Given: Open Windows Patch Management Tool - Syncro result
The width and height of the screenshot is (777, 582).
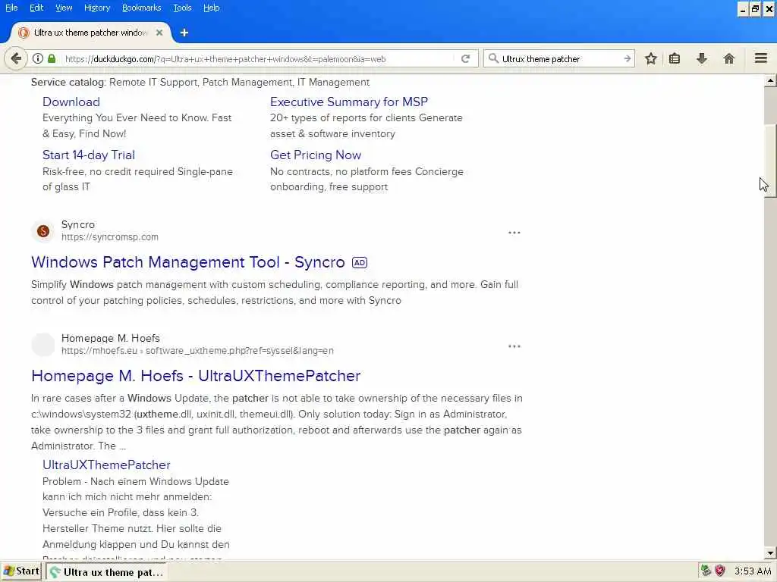Looking at the screenshot, I should 188,261.
